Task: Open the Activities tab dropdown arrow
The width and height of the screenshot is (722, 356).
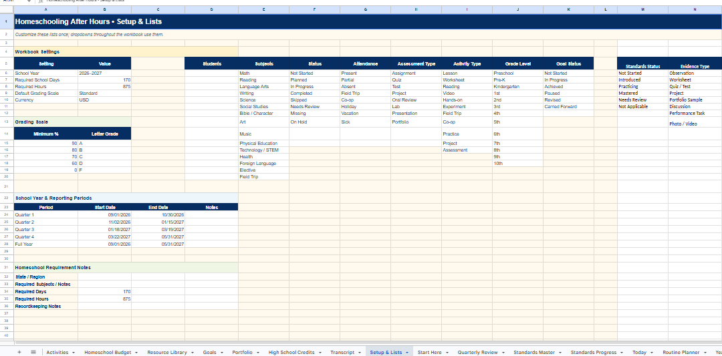Action: click(74, 353)
